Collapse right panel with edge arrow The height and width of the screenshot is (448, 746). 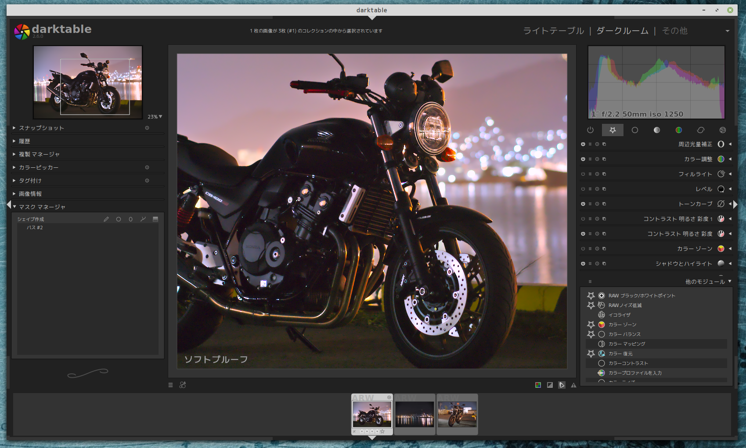(735, 204)
